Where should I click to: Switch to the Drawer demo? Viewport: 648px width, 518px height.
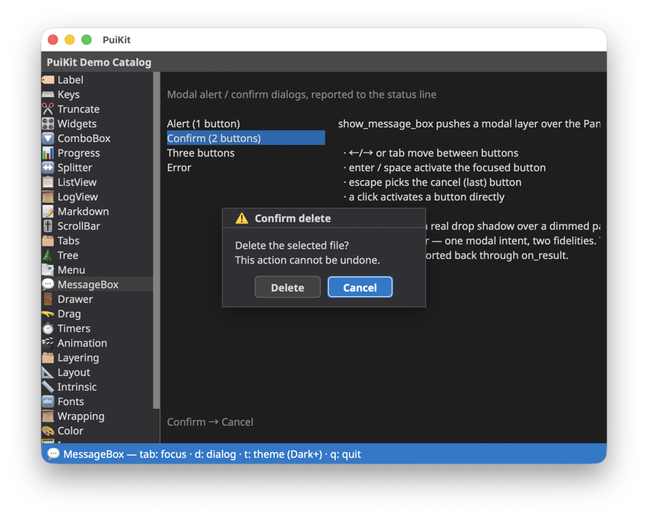coord(97,299)
